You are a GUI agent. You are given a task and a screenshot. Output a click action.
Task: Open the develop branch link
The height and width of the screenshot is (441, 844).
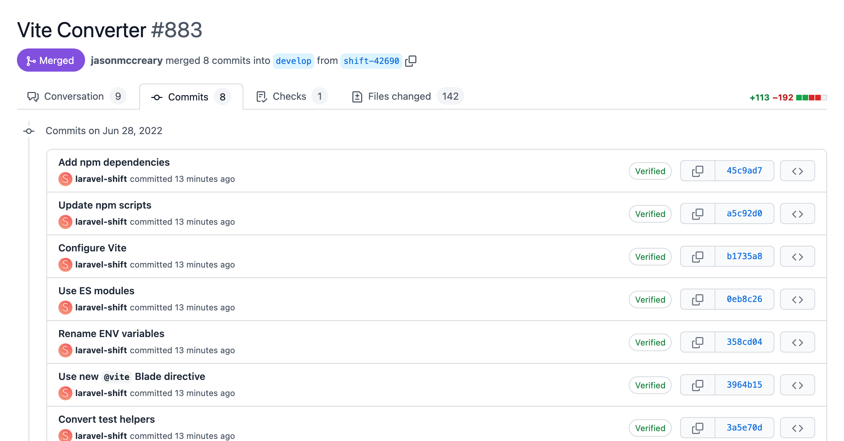(294, 60)
